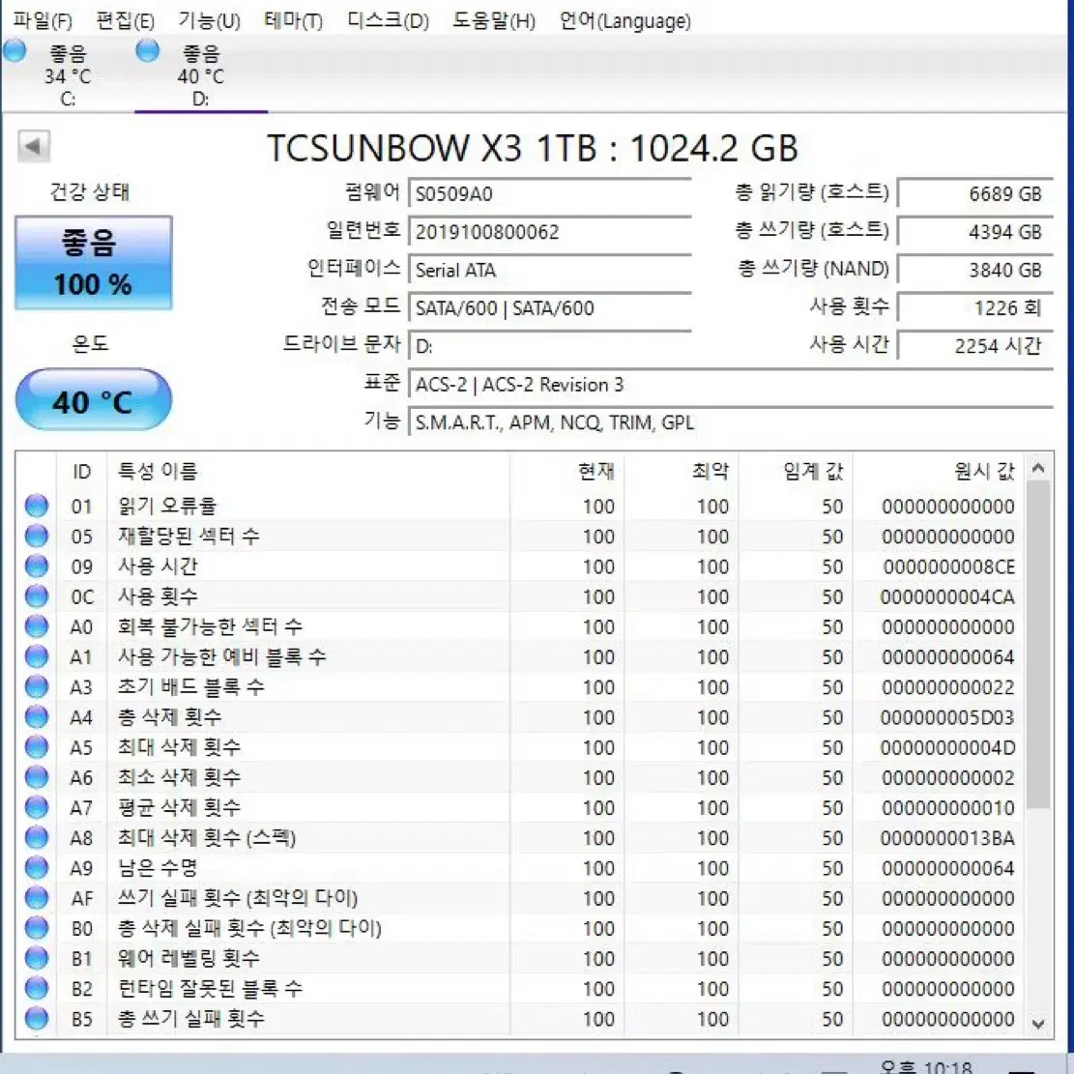Select the 남은 수명 attribute row
The image size is (1074, 1074).
click(x=520, y=868)
